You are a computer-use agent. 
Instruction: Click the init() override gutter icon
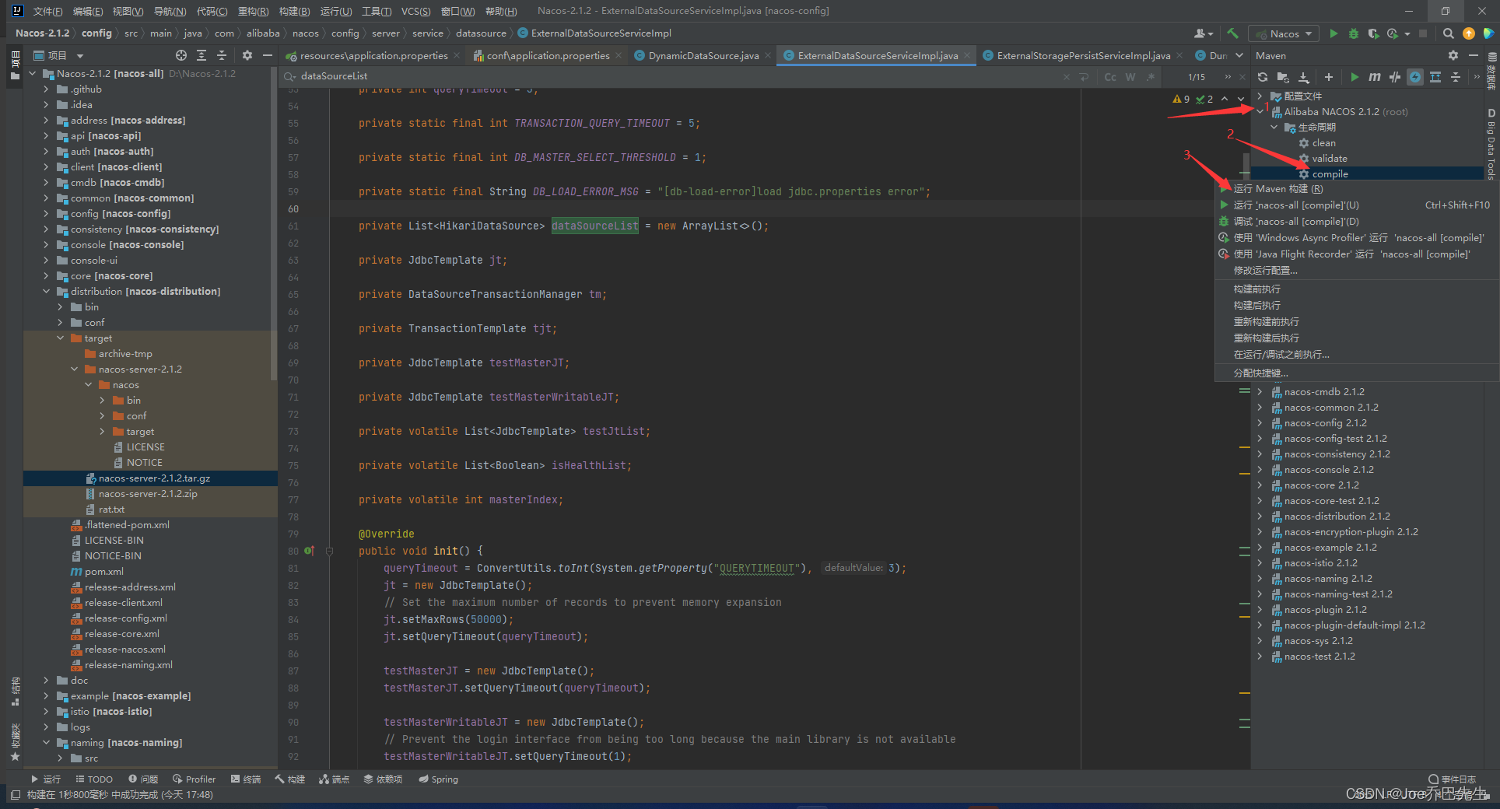309,551
